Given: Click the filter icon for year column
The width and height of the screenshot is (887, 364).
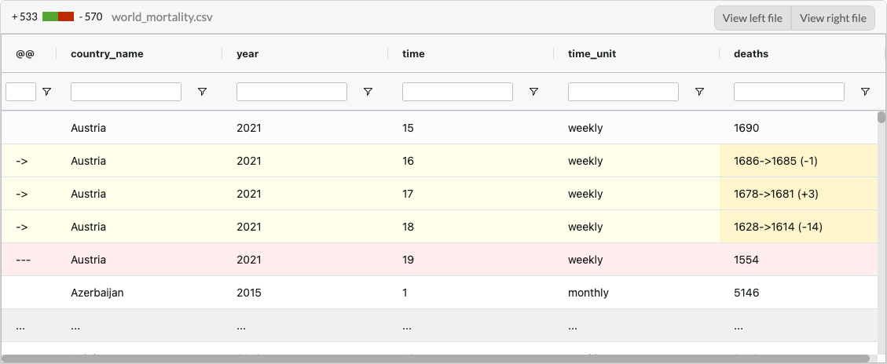Looking at the screenshot, I should (368, 93).
